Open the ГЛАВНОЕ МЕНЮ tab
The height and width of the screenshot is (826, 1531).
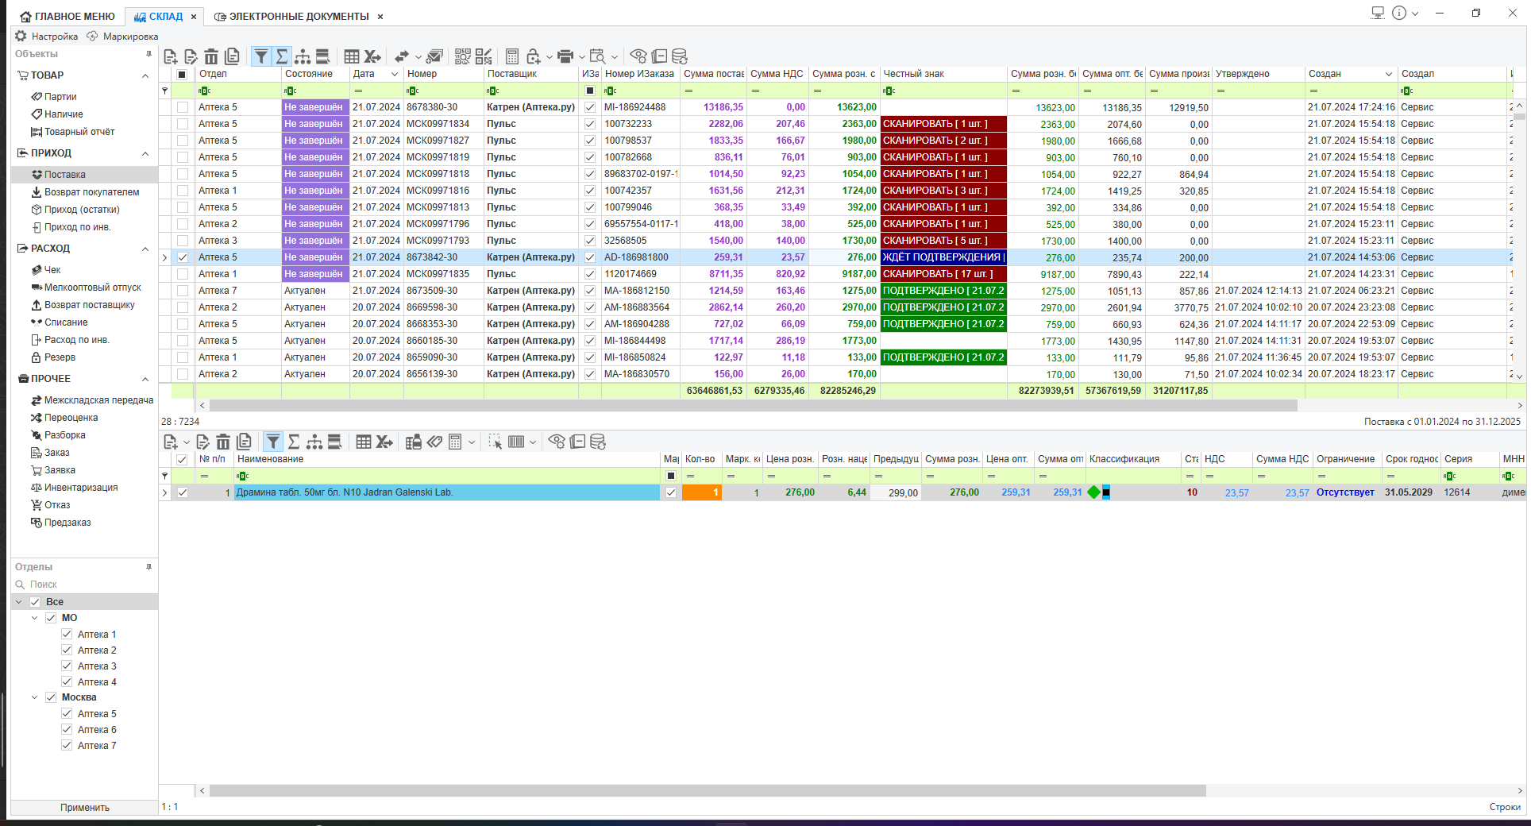click(x=67, y=16)
